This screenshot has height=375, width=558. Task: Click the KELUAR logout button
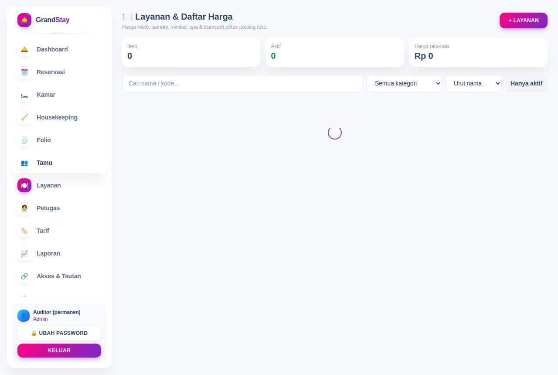[59, 351]
